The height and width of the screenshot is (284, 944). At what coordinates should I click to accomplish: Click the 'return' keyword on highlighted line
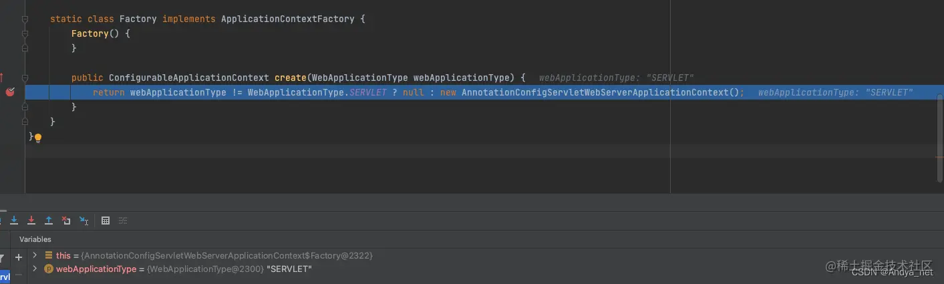pos(109,92)
